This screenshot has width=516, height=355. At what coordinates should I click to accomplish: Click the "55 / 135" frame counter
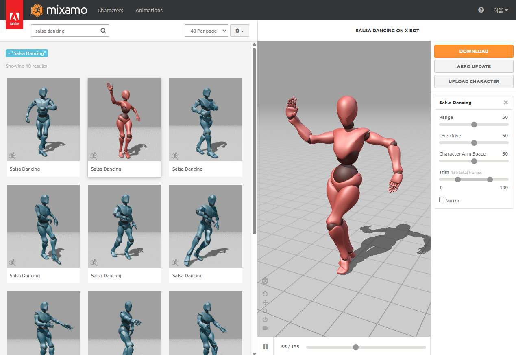pos(290,347)
